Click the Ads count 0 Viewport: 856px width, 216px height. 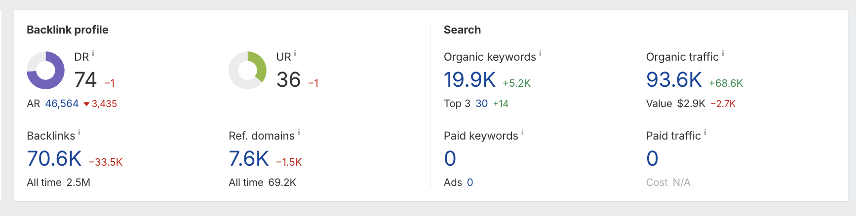pos(470,182)
